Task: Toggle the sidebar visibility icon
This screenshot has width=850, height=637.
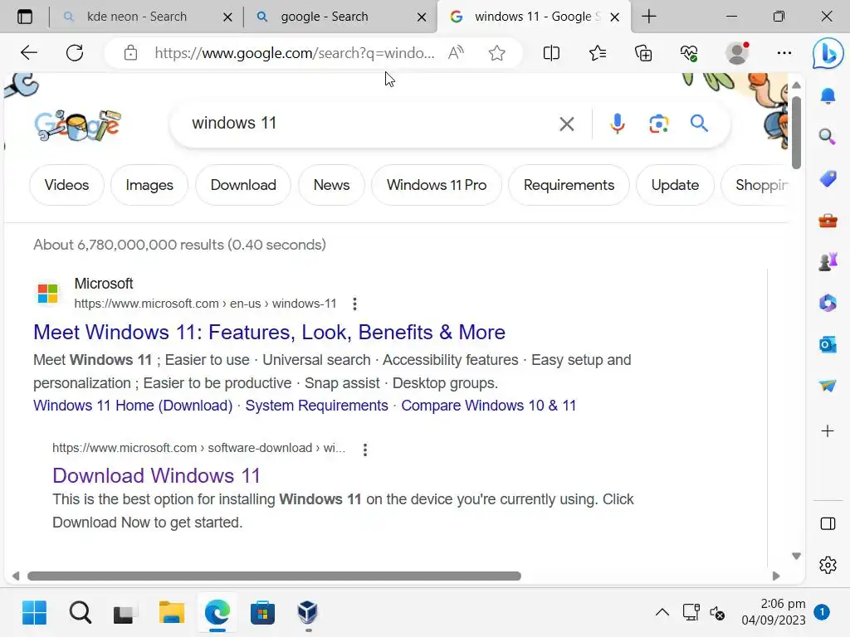Action: [828, 524]
